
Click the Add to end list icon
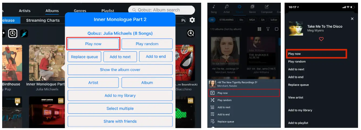pyautogui.click(x=212, y=114)
